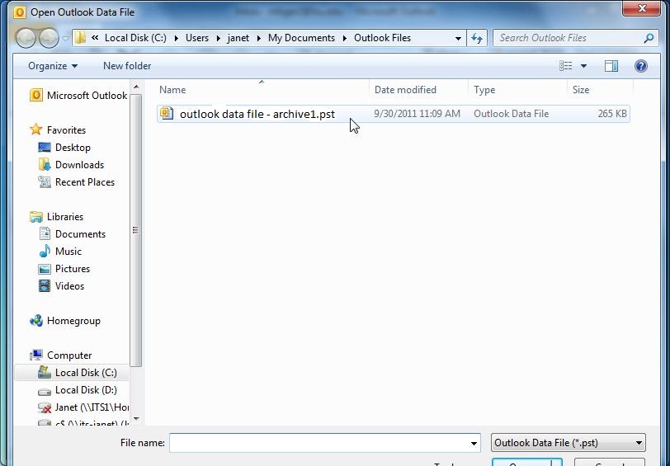This screenshot has width=670, height=466.
Task: Expand arrow after Local Disk (C:) breadcrumb
Action: (x=176, y=39)
